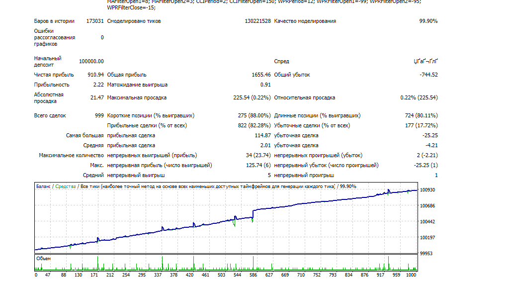Click the 'Всего сделок' label
Viewport: 510px width, 282px height.
(50, 116)
